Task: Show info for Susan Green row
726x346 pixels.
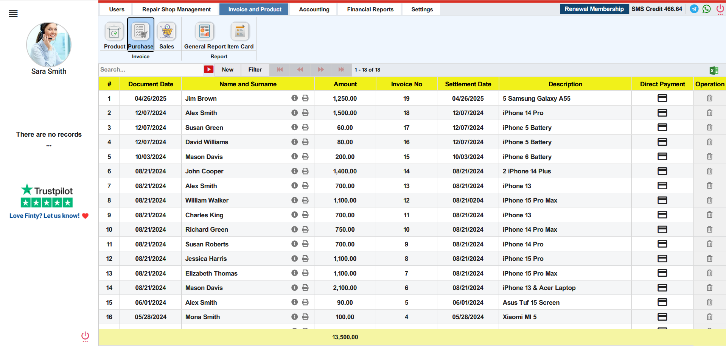Action: (x=294, y=127)
